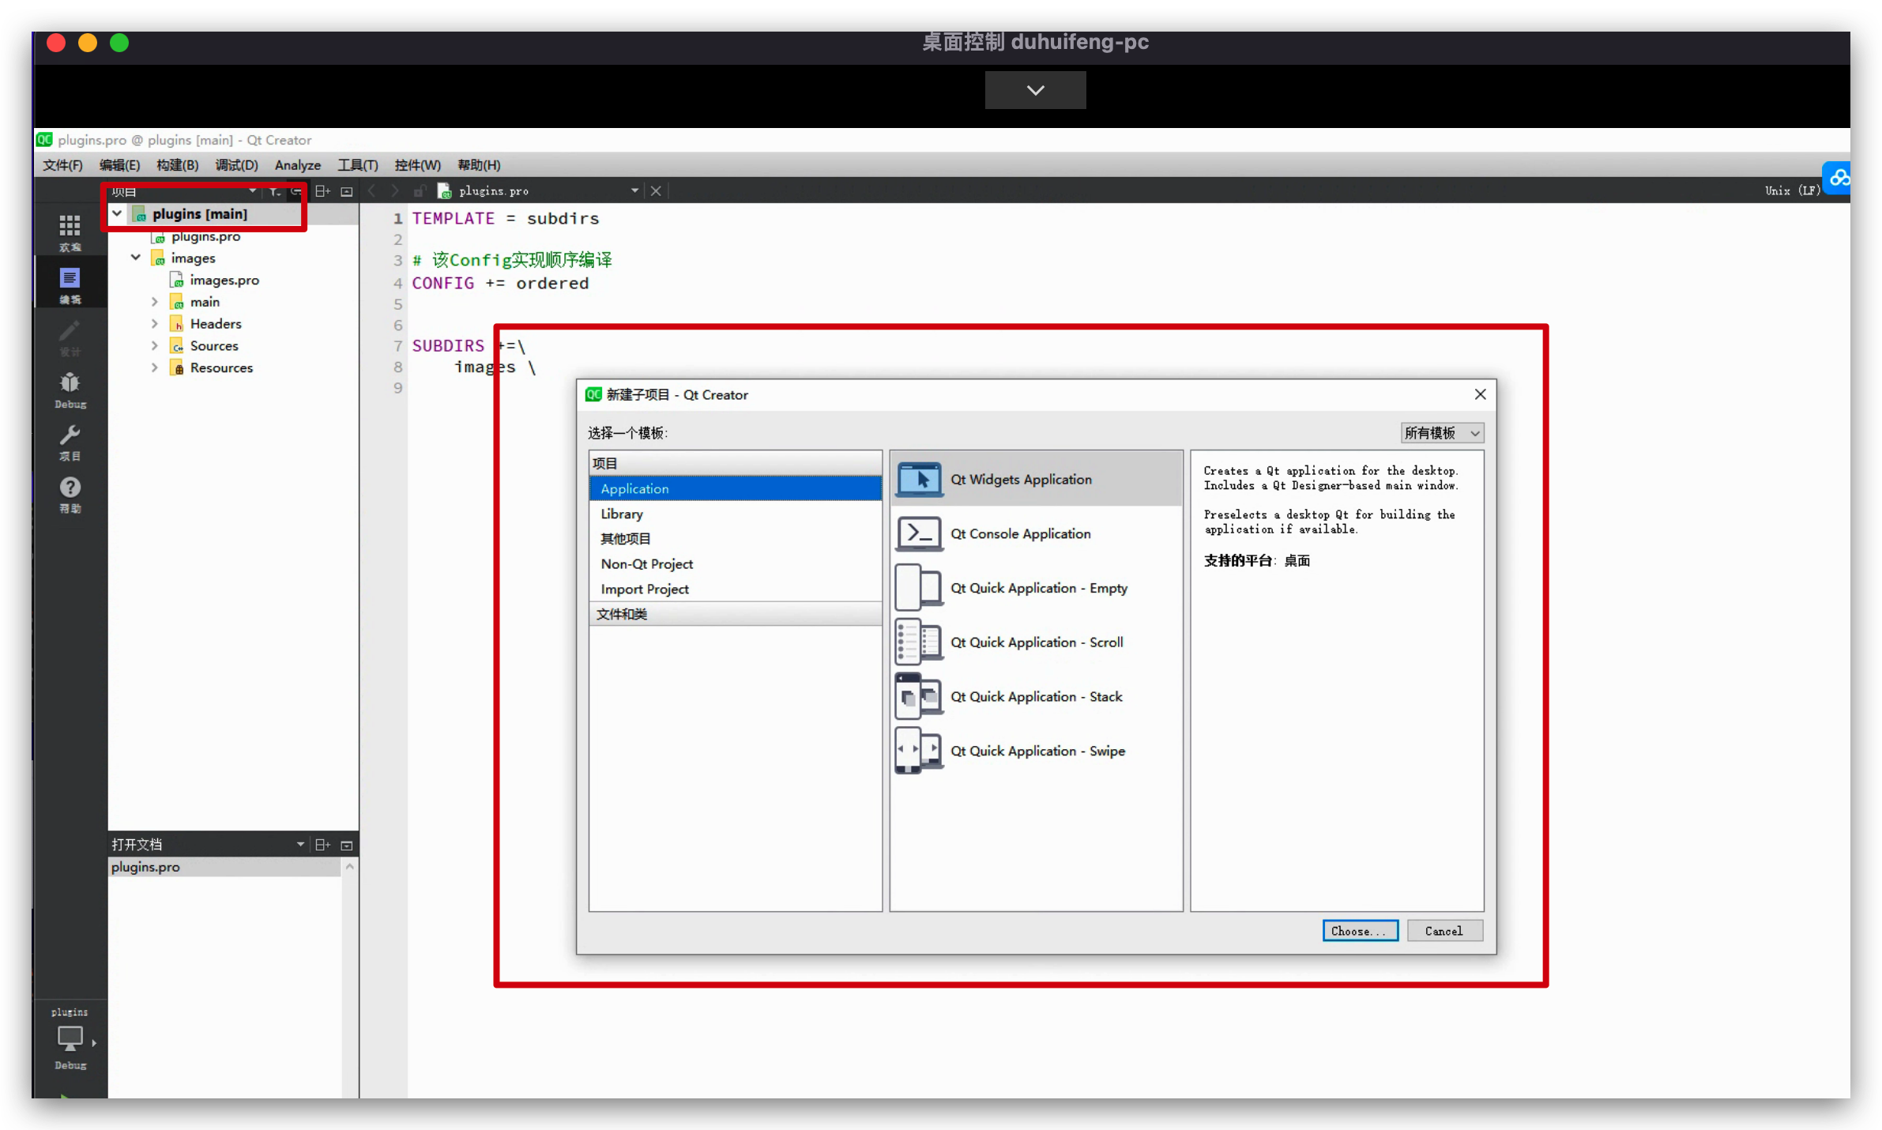Select the Library category
1882x1130 pixels.
tap(735, 514)
